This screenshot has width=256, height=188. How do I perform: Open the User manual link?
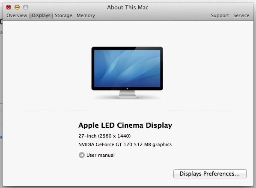tap(101, 155)
